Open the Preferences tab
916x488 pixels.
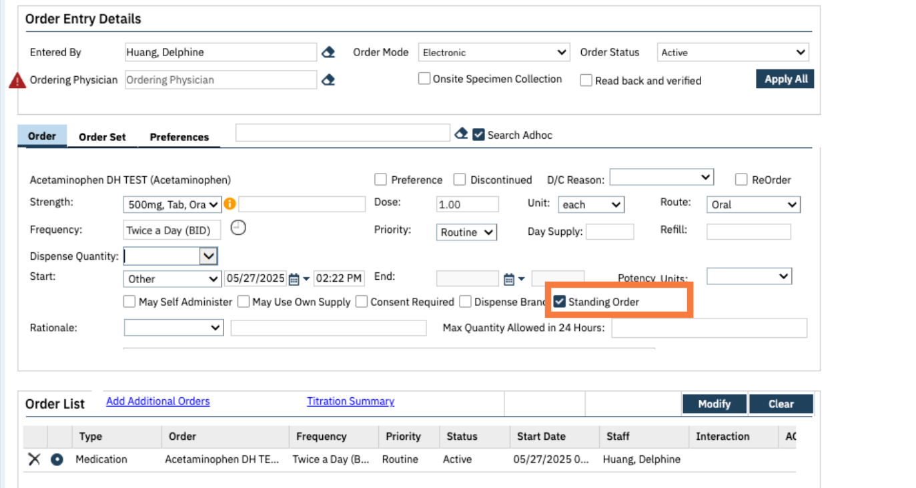179,137
